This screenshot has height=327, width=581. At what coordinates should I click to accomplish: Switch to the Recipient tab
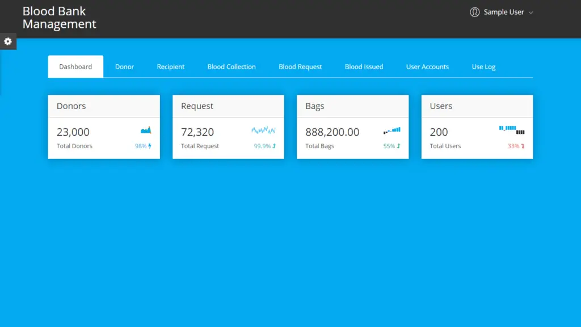[x=170, y=66]
